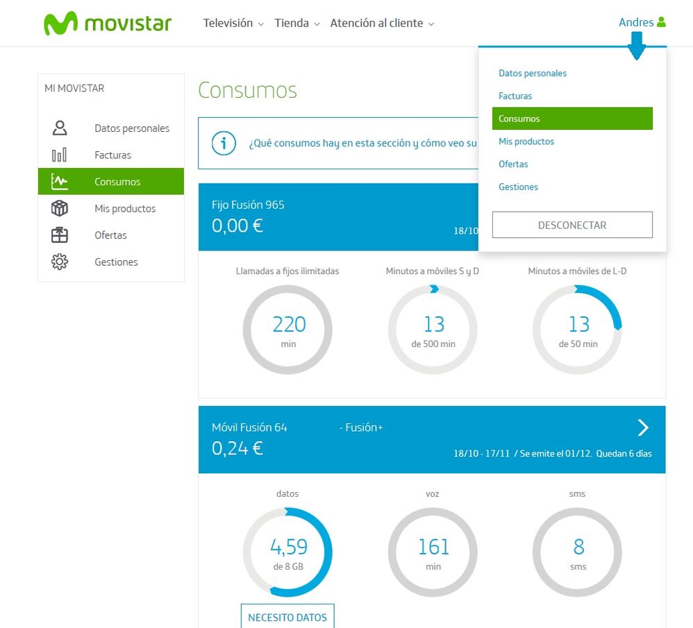
Task: Click the green user icon beside Andres
Action: point(661,22)
